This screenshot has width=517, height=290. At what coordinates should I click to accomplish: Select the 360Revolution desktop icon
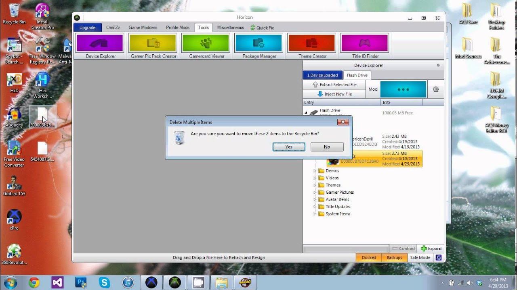pos(14,254)
